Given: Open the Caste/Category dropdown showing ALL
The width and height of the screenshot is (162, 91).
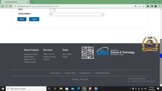Looking at the screenshot, I should click(77, 14).
